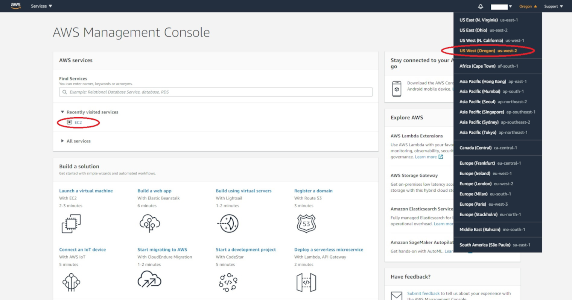
Task: Open the Services dropdown menu
Action: (41, 6)
